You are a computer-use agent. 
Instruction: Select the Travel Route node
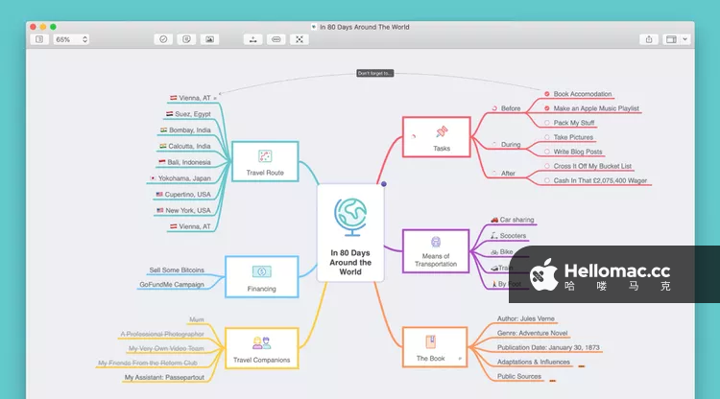point(265,162)
